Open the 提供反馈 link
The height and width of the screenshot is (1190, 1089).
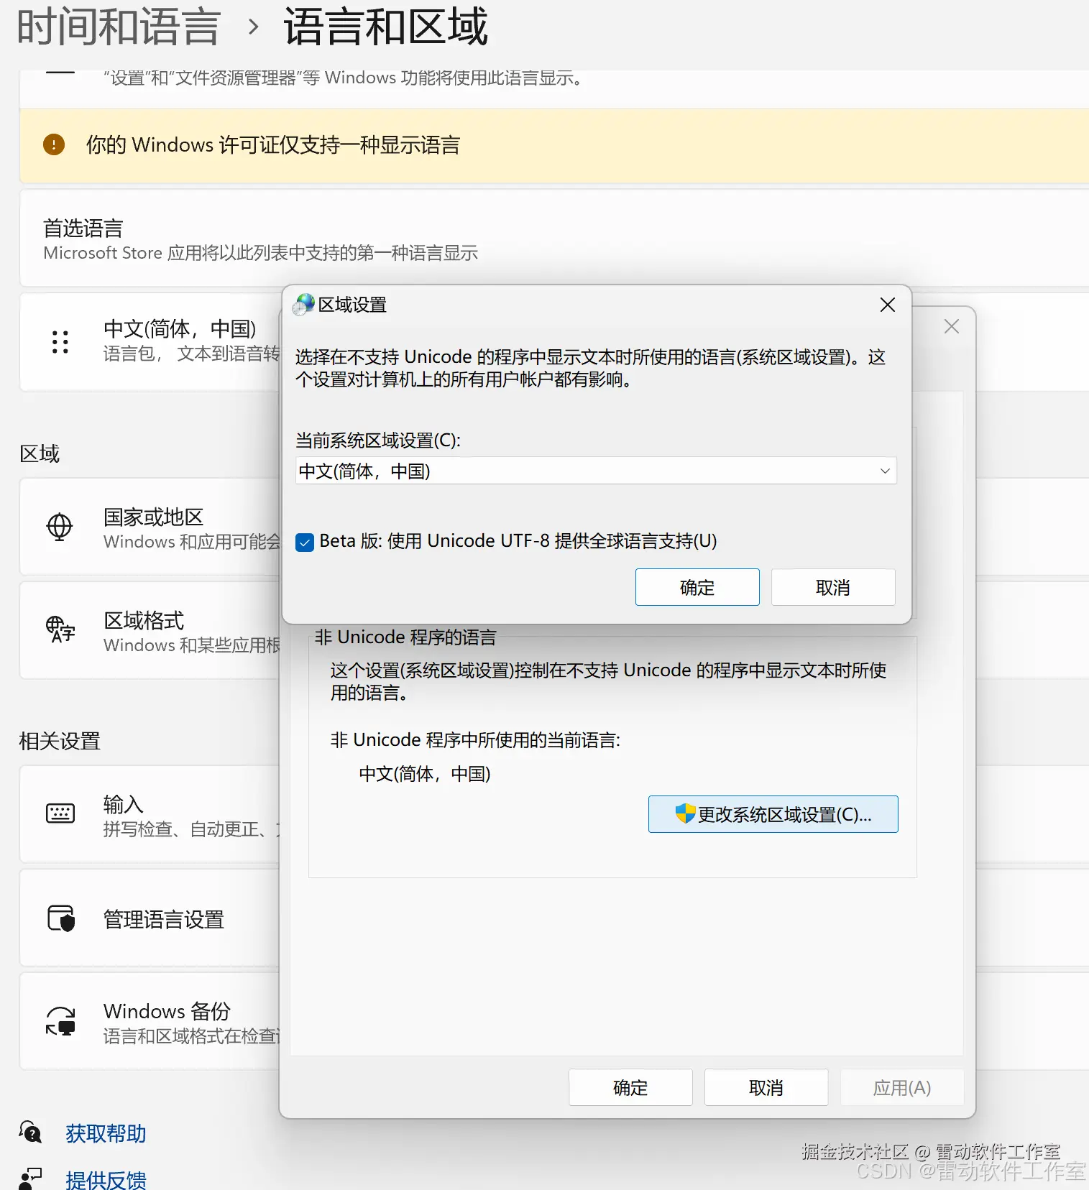tap(106, 1179)
